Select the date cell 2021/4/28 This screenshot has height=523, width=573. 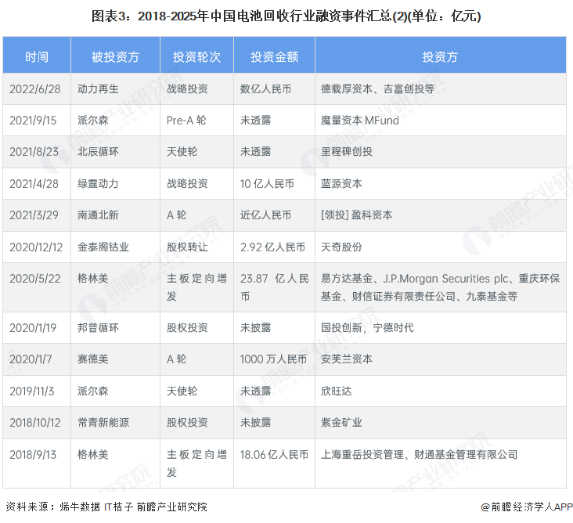click(37, 183)
